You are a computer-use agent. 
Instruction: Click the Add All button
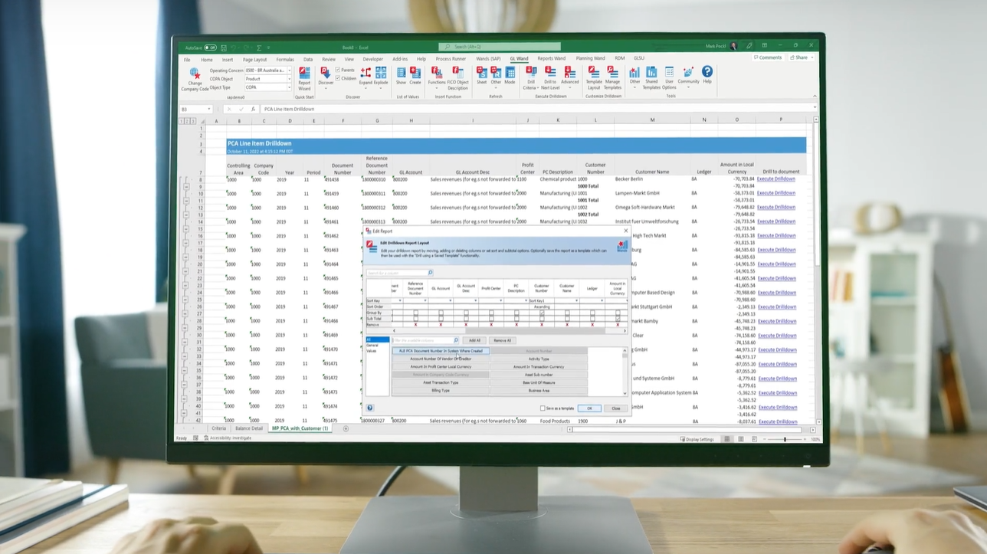click(475, 340)
